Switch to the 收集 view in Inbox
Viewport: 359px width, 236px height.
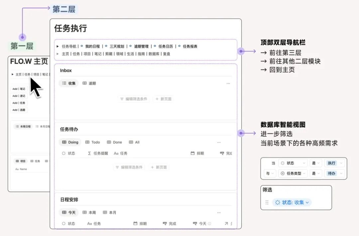coord(69,83)
